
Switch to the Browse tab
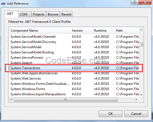(x=53, y=14)
